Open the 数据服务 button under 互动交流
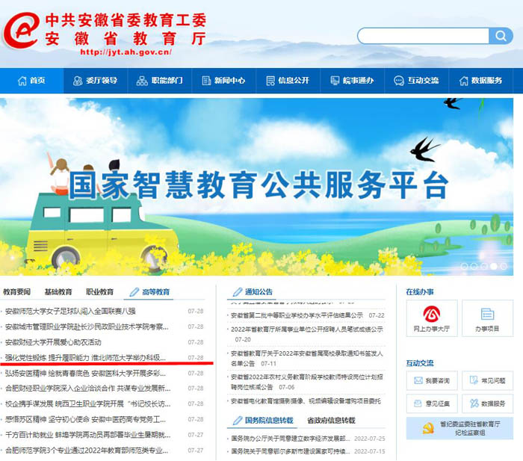The width and height of the screenshot is (523, 461). 488,403
